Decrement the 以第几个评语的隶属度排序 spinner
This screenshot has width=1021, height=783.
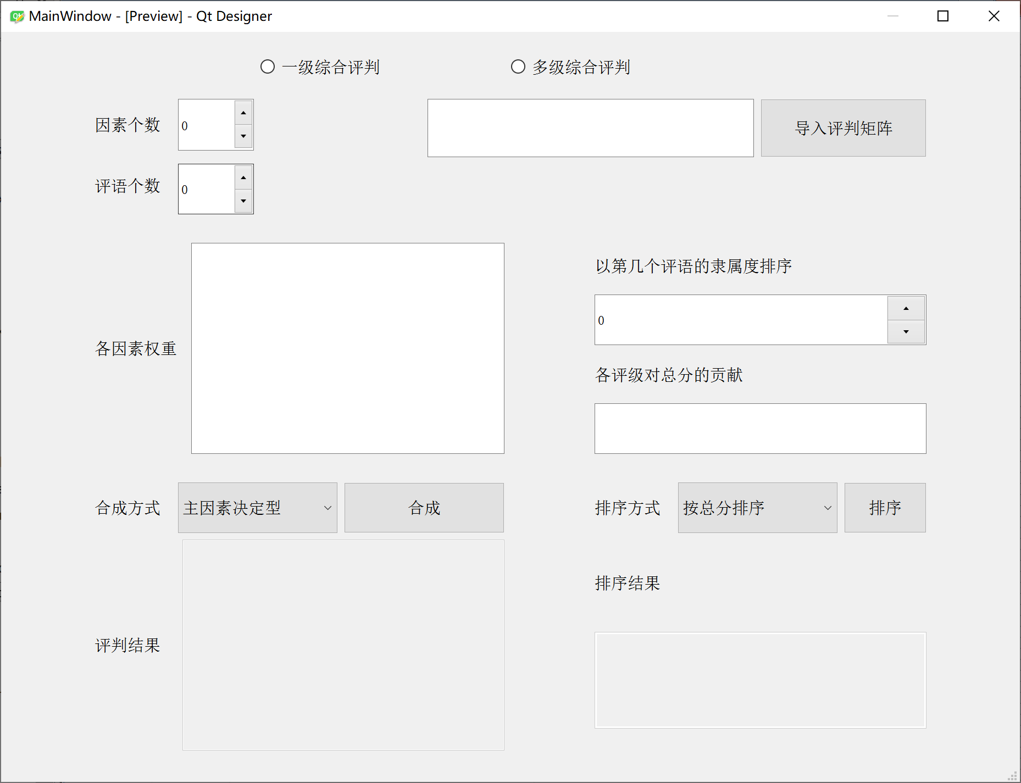(x=905, y=331)
